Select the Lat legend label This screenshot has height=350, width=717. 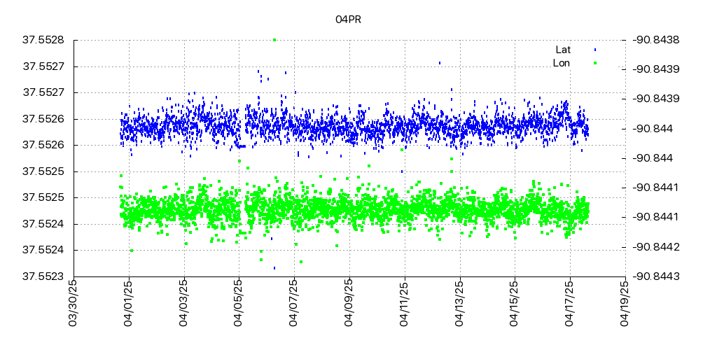click(x=563, y=50)
